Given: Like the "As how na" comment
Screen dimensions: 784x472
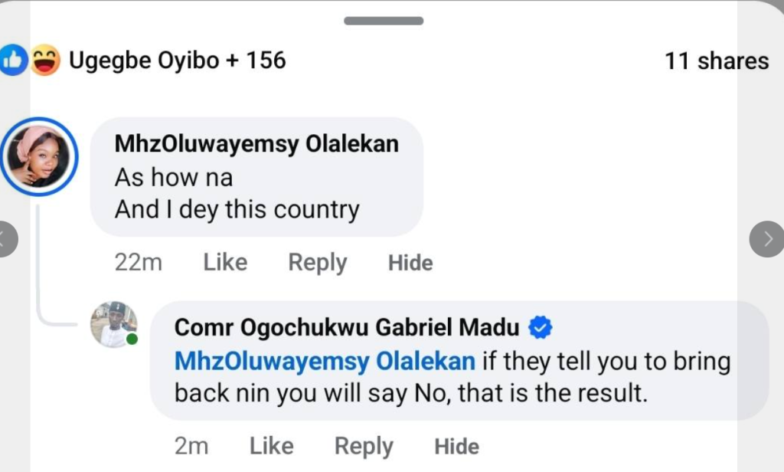Looking at the screenshot, I should [x=225, y=263].
